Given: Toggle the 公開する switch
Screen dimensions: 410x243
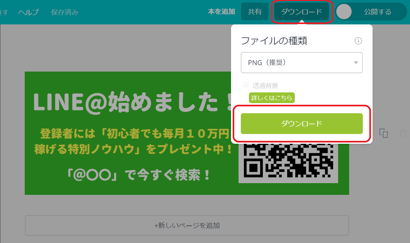Looking at the screenshot, I should point(371,12).
